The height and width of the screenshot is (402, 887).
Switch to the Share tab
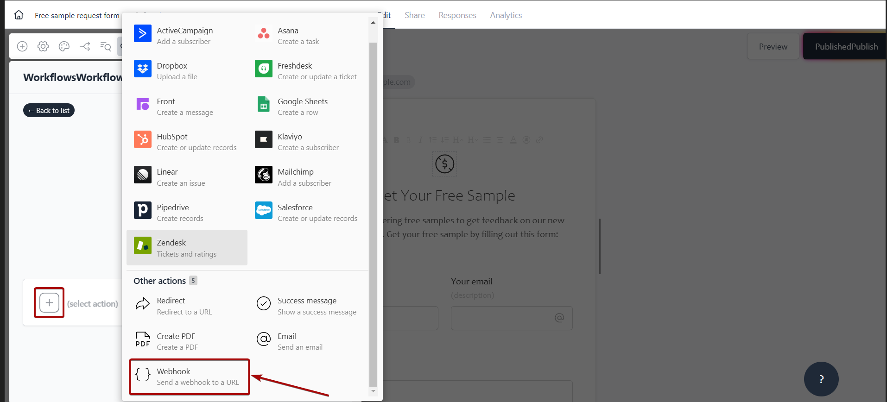tap(414, 15)
